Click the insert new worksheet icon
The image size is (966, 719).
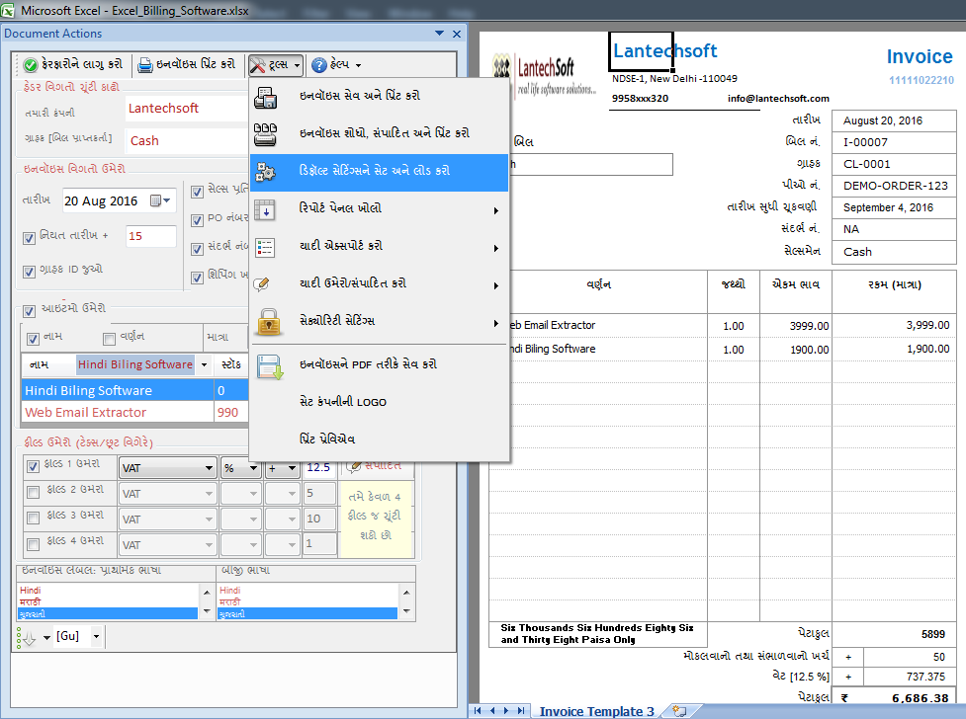(679, 711)
